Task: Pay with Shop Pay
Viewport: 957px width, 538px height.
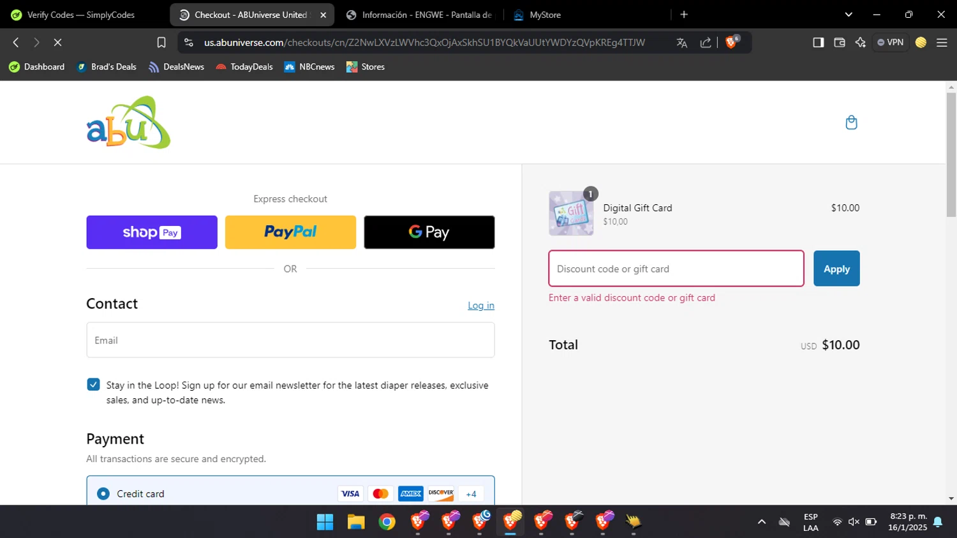Action: 152,232
